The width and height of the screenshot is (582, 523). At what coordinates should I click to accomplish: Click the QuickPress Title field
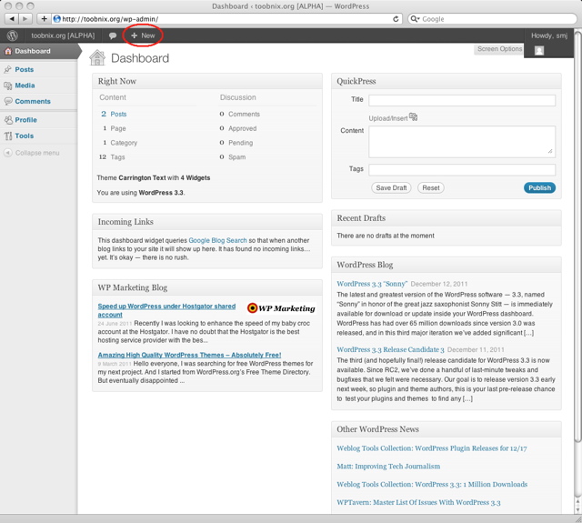pyautogui.click(x=462, y=100)
